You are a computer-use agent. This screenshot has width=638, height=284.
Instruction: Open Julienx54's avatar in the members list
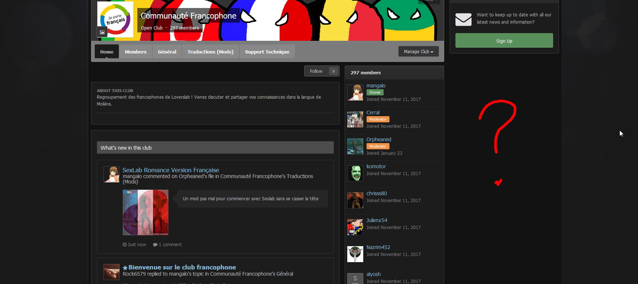pos(355,227)
